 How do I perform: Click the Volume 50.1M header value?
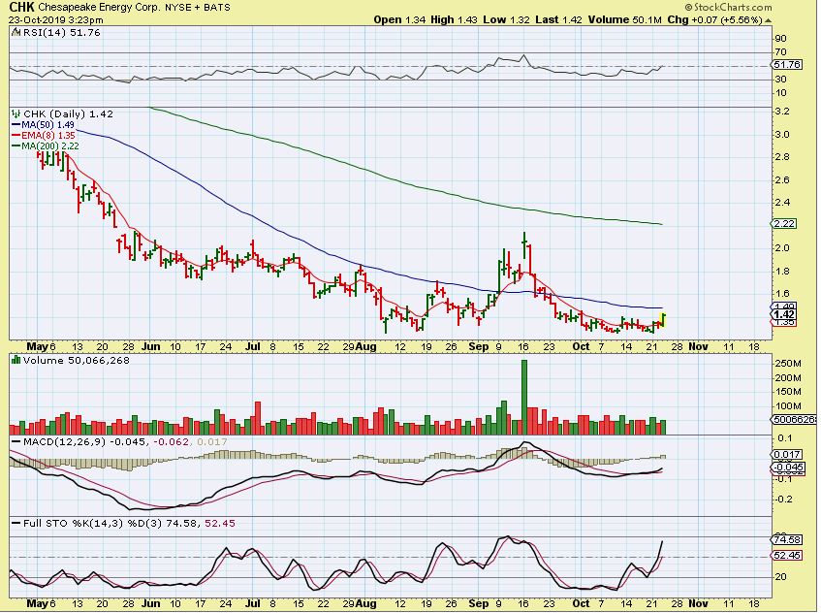click(x=626, y=20)
